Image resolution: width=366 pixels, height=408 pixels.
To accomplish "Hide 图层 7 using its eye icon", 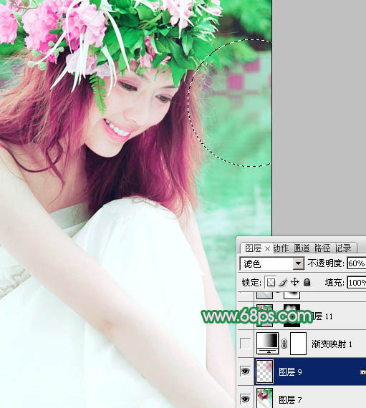I will click(x=245, y=399).
